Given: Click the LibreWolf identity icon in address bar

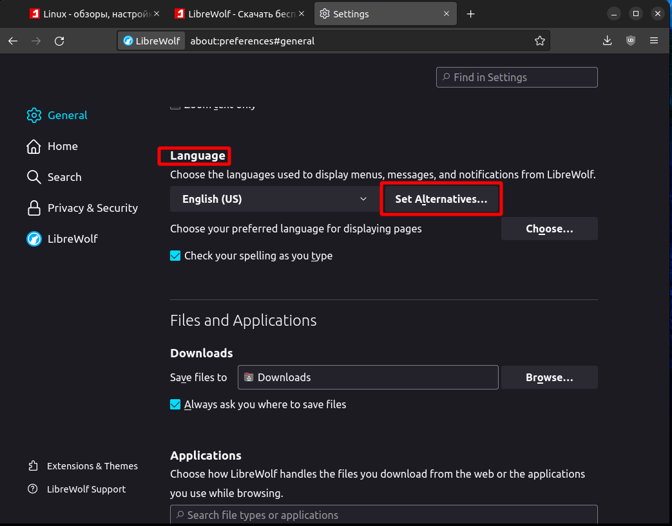Looking at the screenshot, I should tap(151, 41).
